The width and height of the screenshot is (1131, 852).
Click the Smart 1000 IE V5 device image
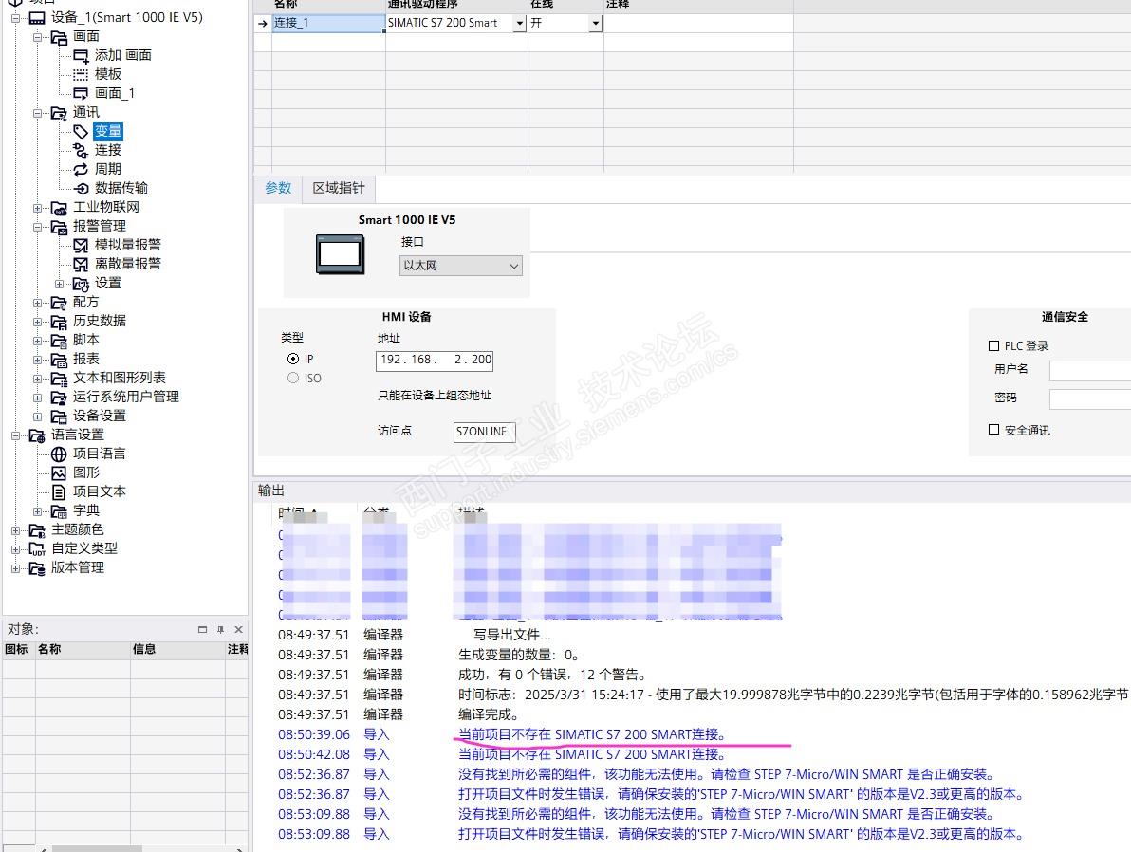coord(340,254)
